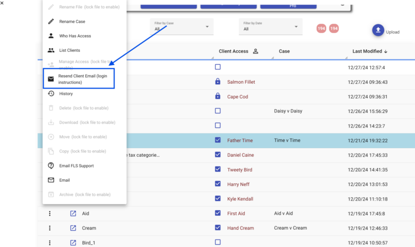
Task: Expand the Filter by Date dropdown
Action: tap(296, 26)
